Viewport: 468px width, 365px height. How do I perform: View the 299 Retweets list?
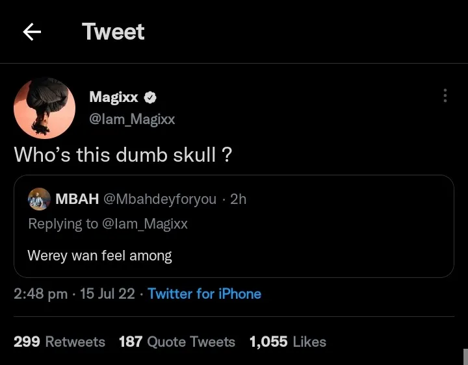59,342
